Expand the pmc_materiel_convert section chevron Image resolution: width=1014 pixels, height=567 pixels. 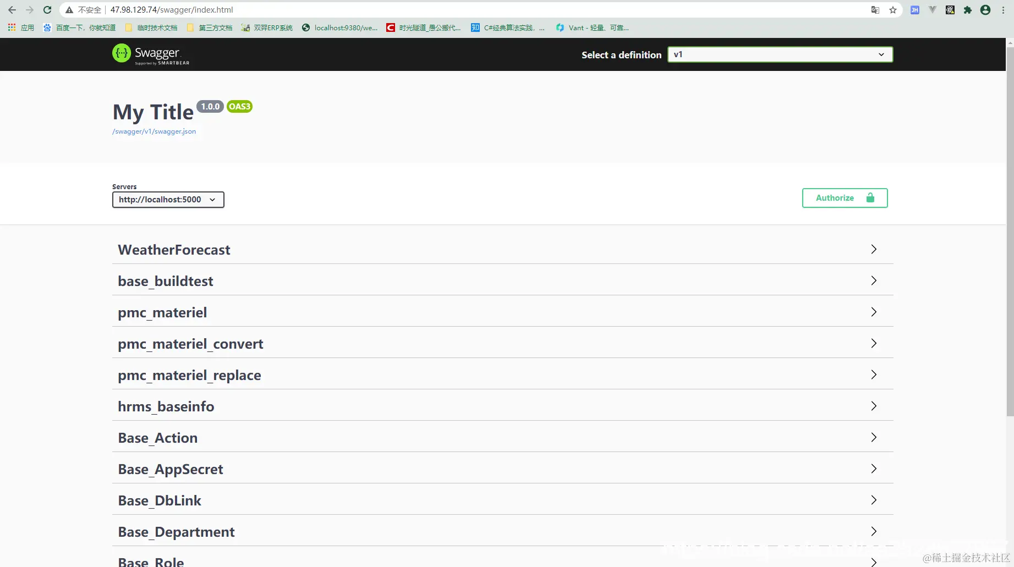874,343
